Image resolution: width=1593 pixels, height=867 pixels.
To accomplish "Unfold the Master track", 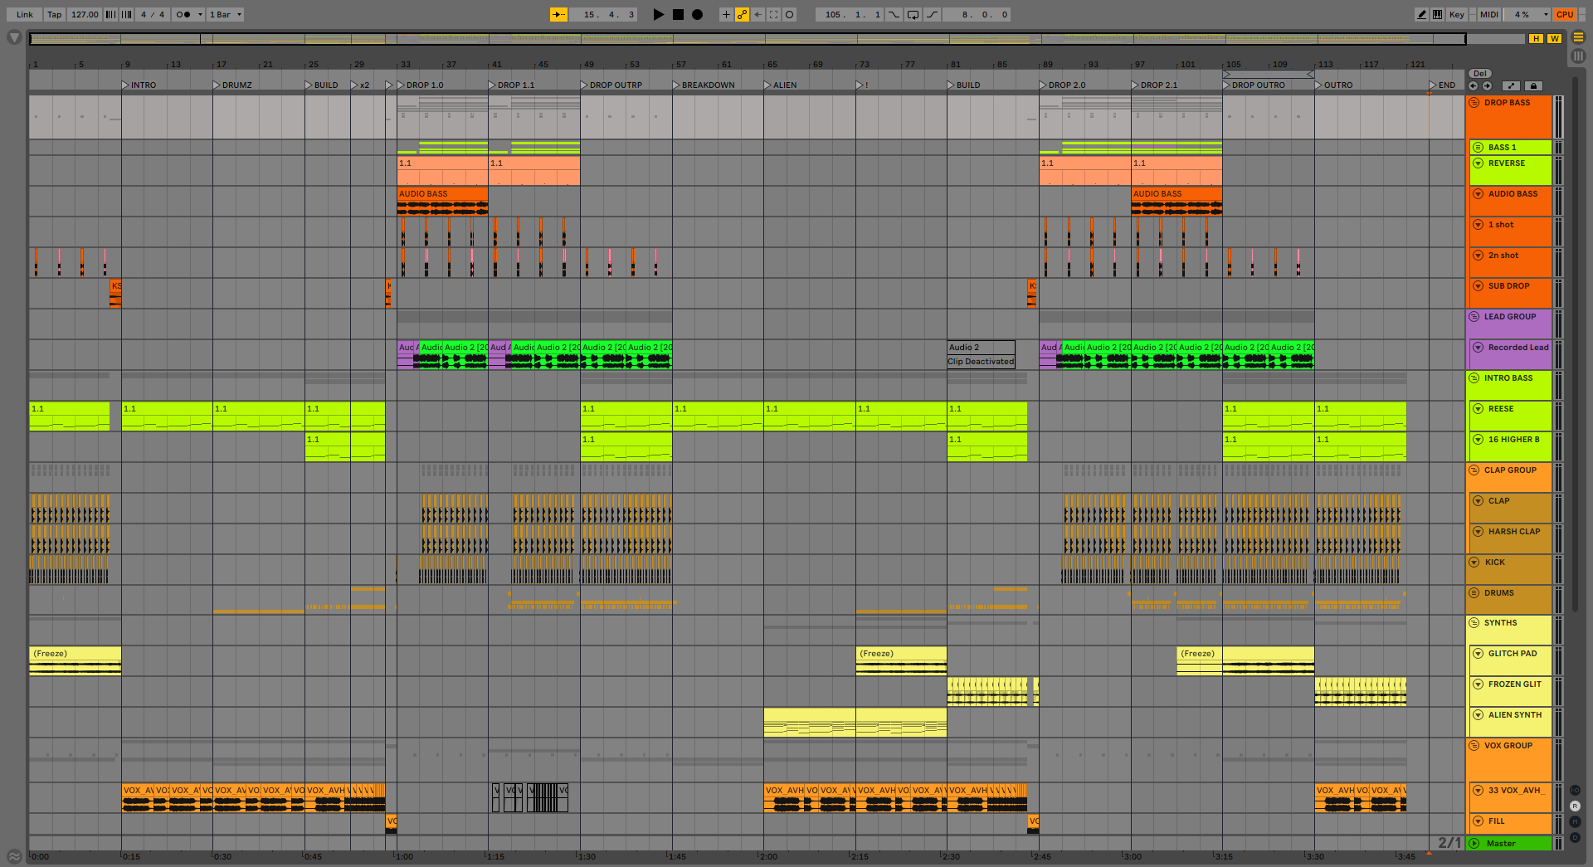I will pos(1474,844).
